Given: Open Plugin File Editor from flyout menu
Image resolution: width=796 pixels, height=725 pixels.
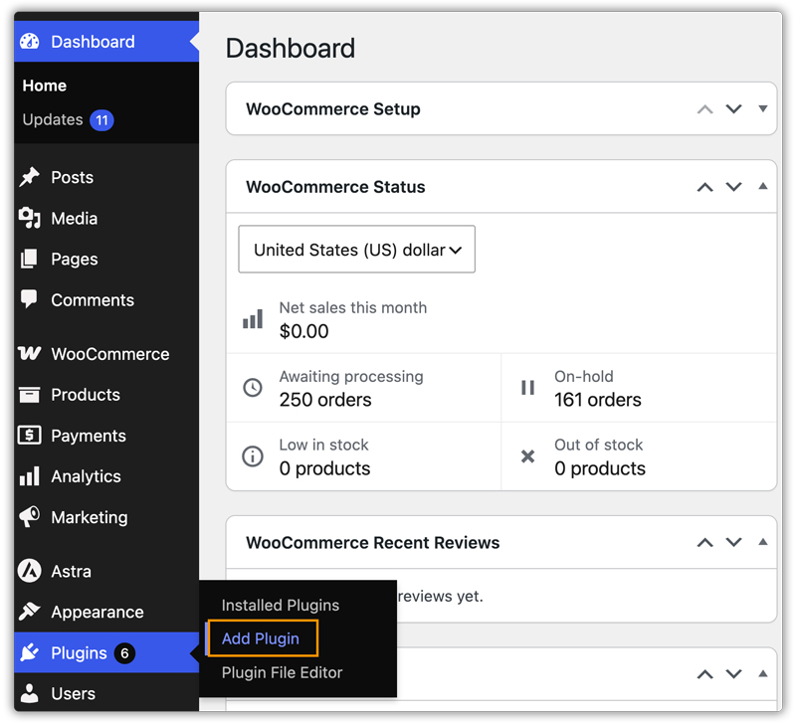Looking at the screenshot, I should pyautogui.click(x=283, y=672).
